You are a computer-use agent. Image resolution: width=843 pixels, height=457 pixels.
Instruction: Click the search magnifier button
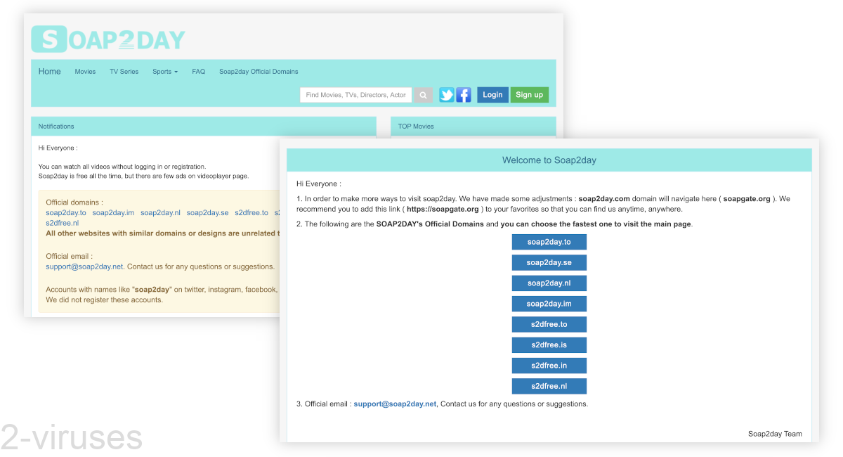pos(423,95)
